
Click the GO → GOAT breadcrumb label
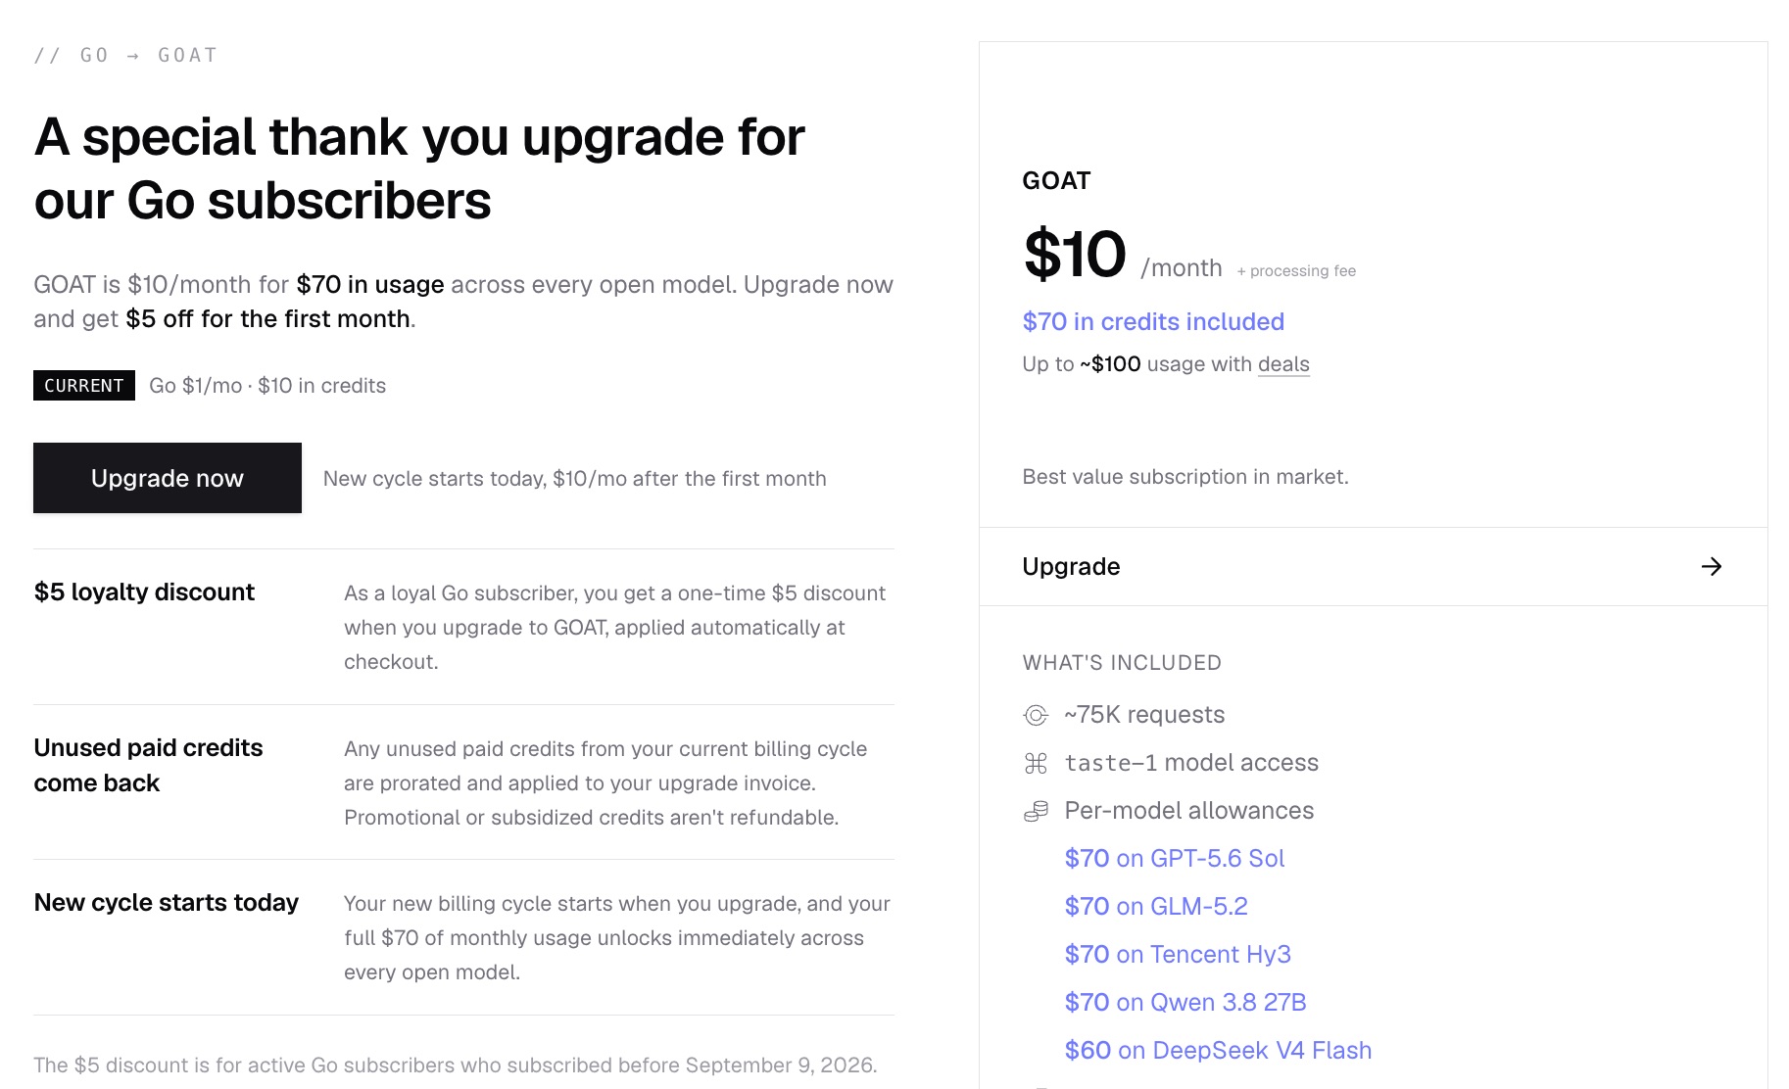(x=125, y=55)
